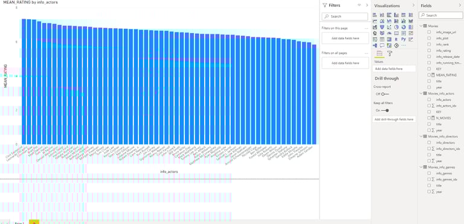This screenshot has height=224, width=464.
Task: Insert the KPI visual
Action: [410, 33]
